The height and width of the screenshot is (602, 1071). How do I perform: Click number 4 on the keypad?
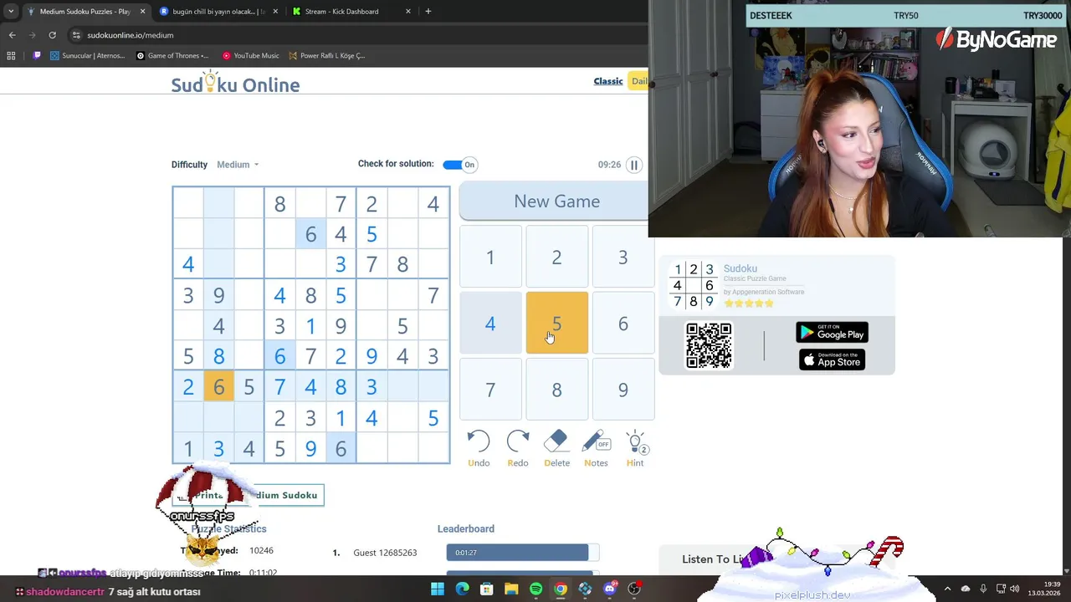(x=490, y=324)
